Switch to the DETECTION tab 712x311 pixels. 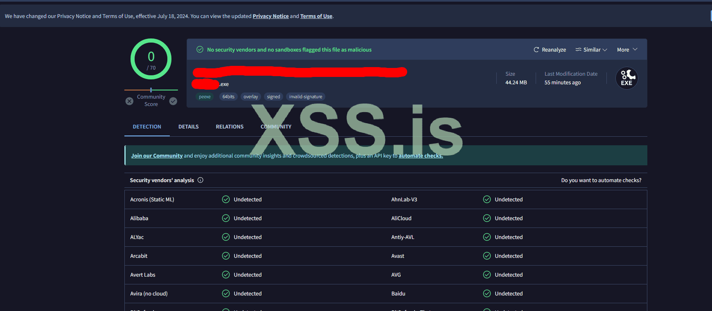coord(147,127)
